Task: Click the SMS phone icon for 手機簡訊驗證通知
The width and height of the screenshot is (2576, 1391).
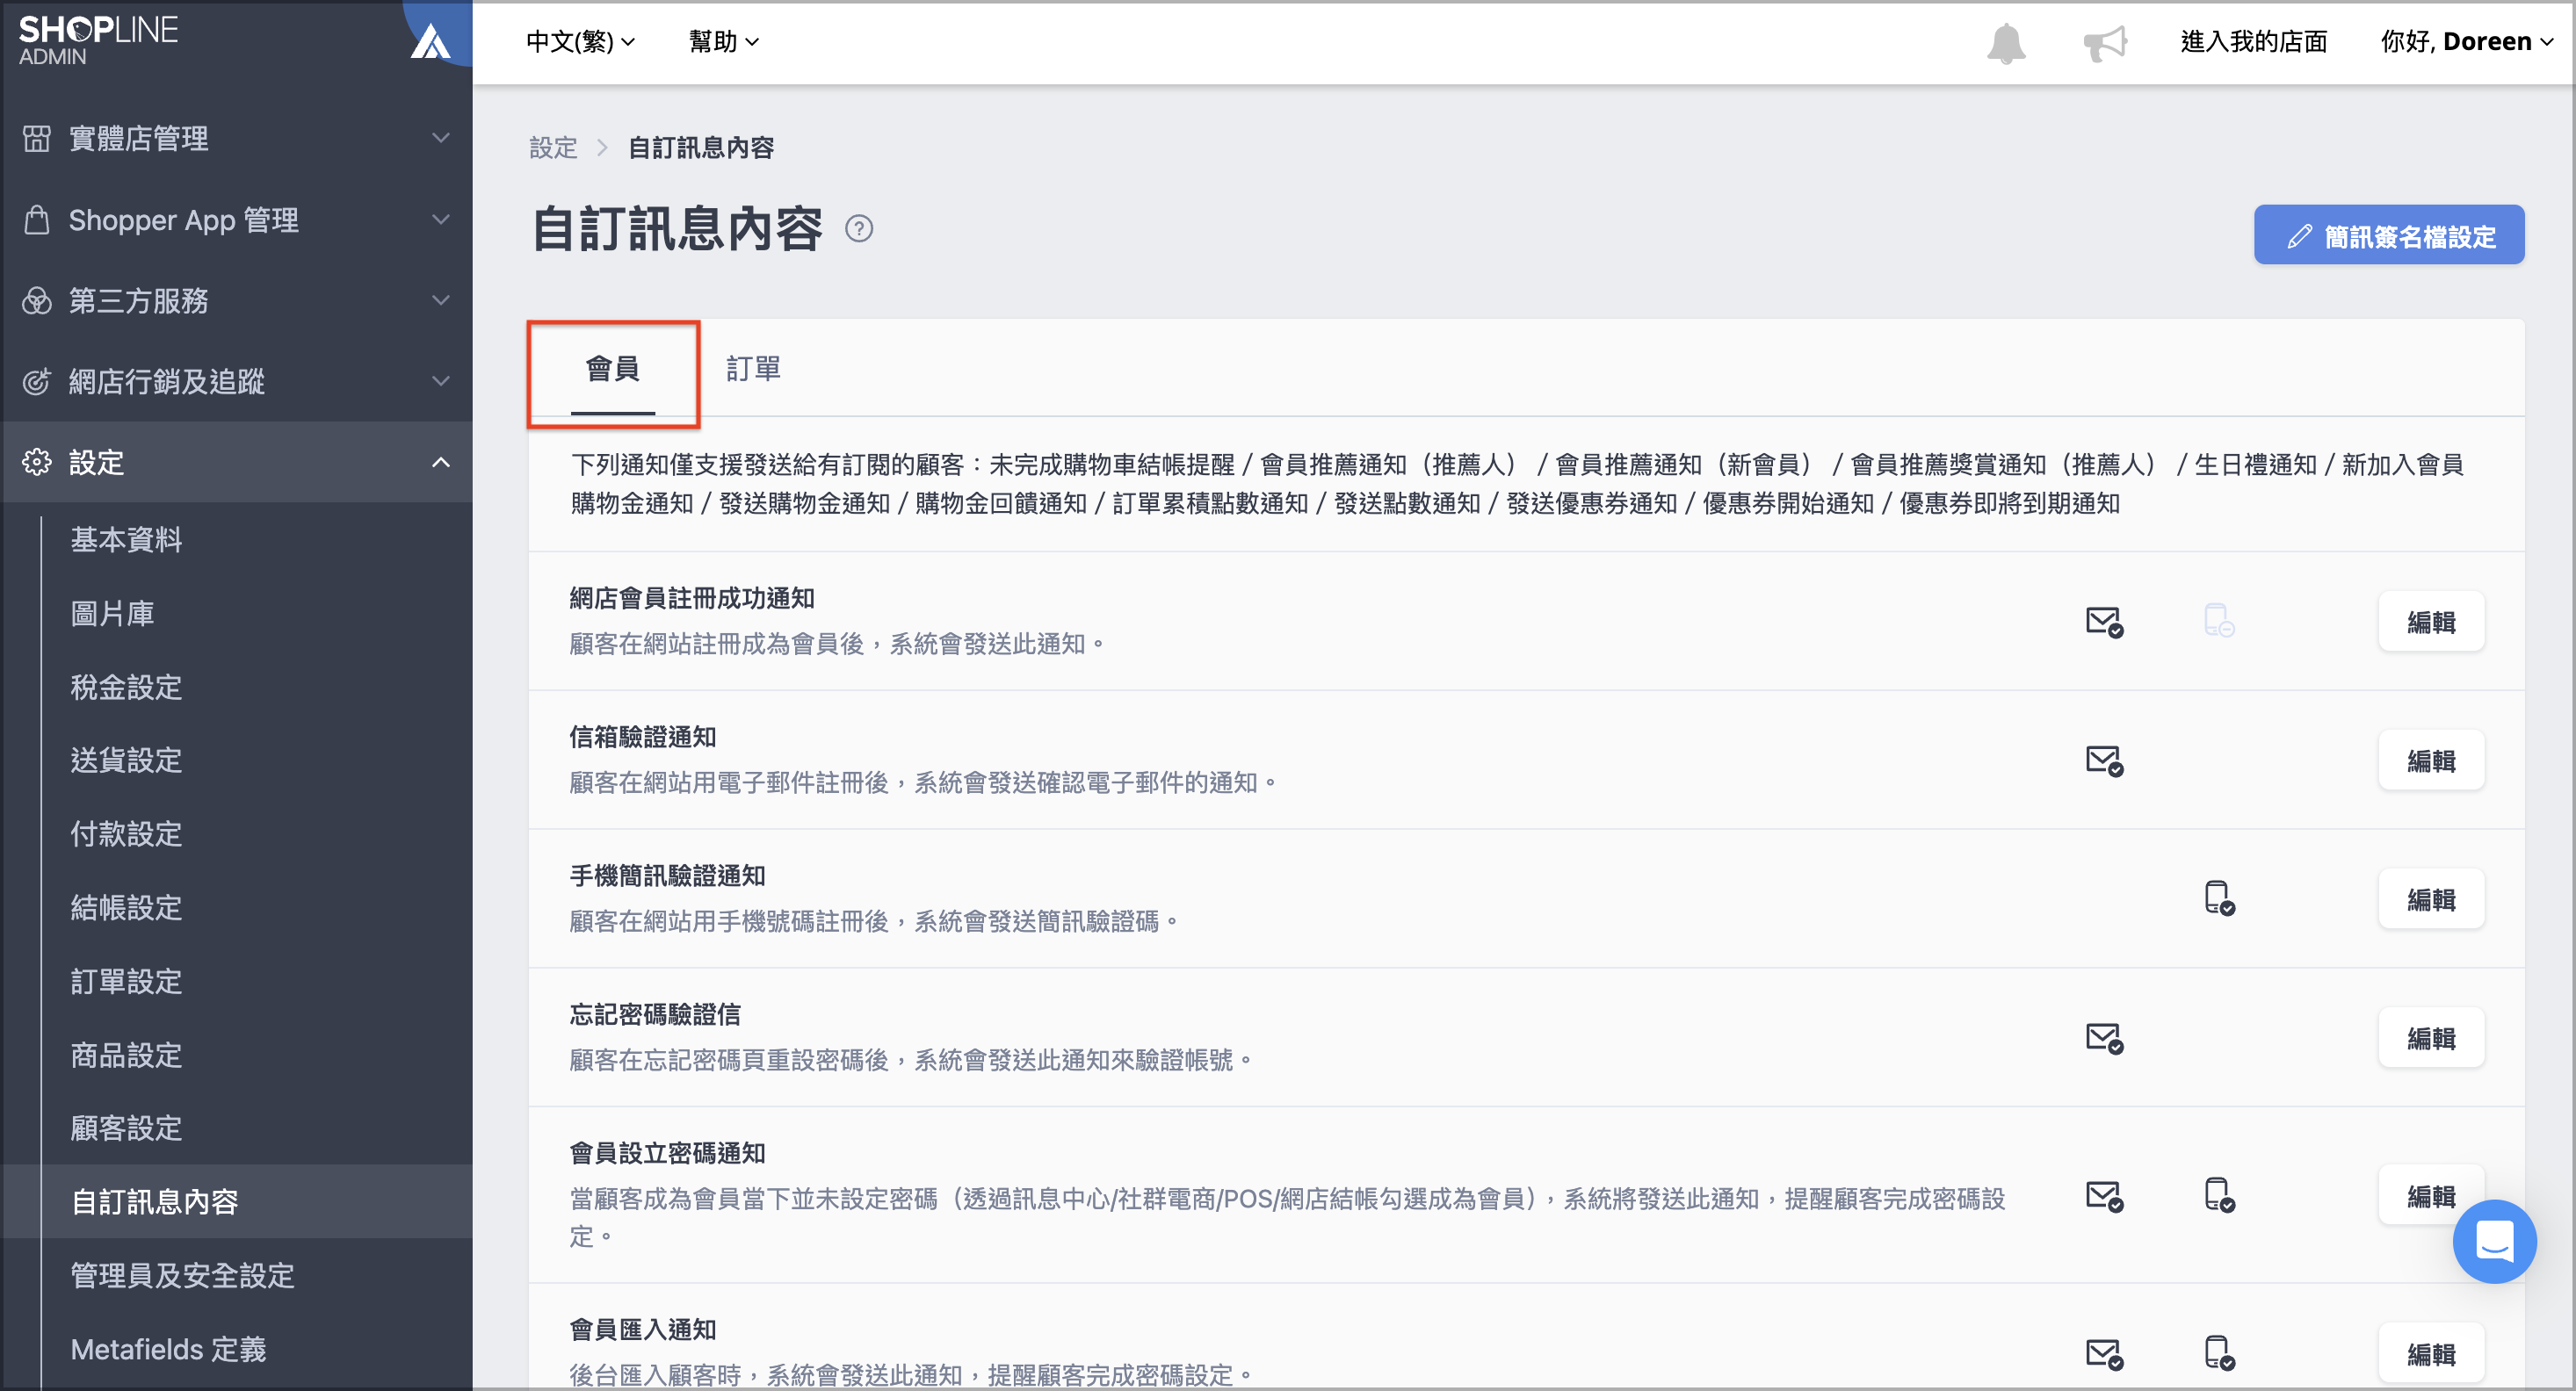Action: (x=2219, y=898)
